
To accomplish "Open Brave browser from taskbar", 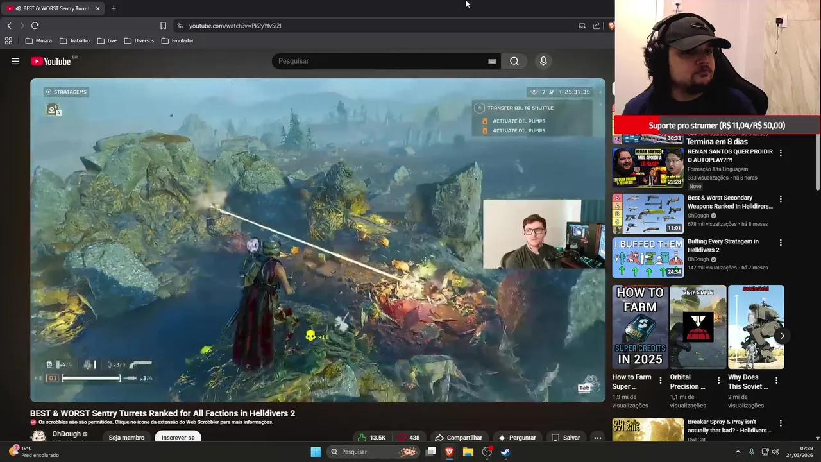I will point(449,452).
